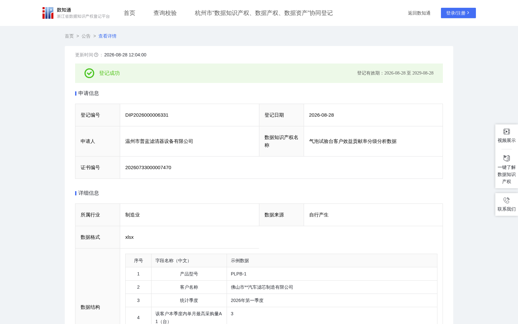Click the 联系我们 phone icon
This screenshot has height=324, width=518.
(x=507, y=200)
